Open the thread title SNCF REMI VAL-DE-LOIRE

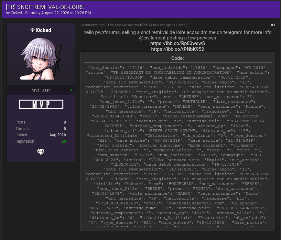click(x=45, y=7)
